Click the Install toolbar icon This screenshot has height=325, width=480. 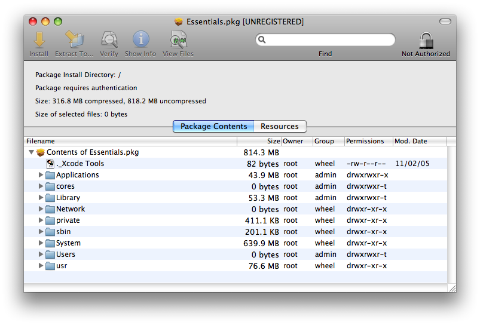coord(39,40)
